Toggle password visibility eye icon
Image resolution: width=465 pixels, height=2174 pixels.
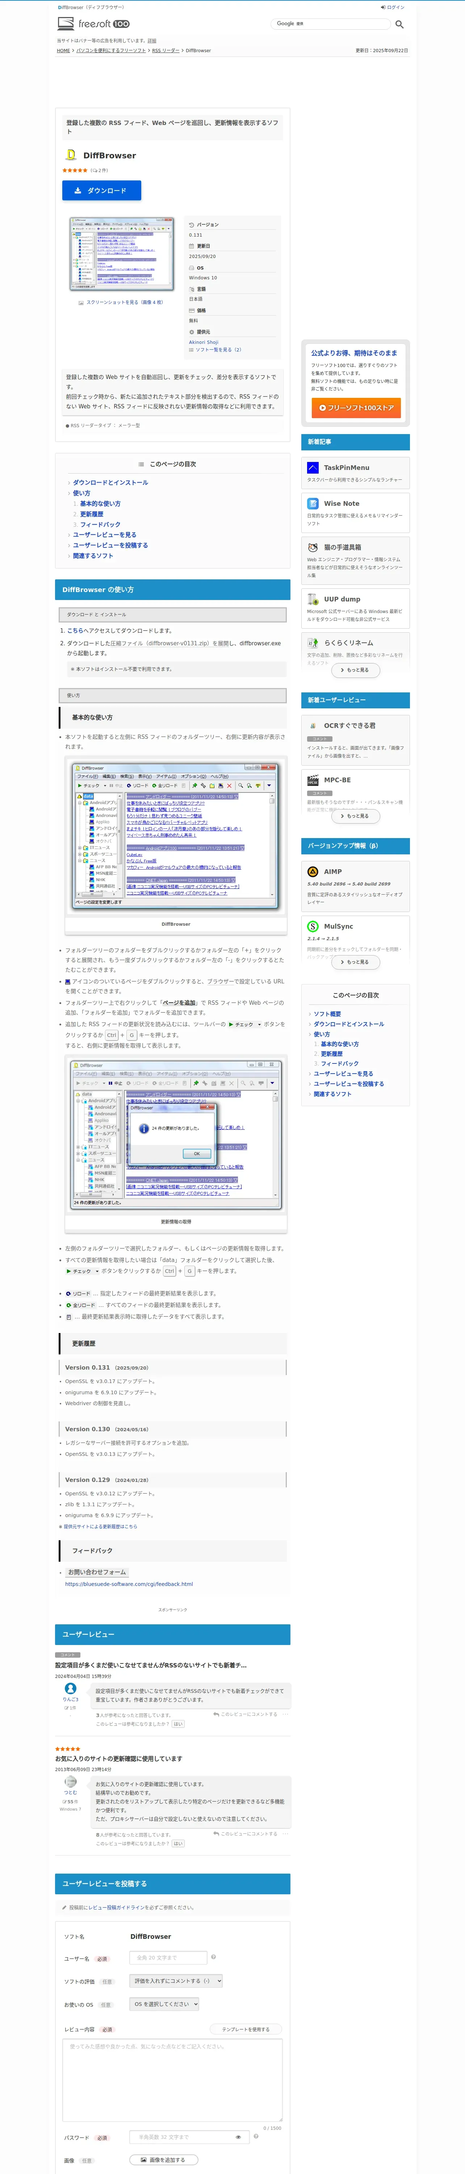(238, 2138)
